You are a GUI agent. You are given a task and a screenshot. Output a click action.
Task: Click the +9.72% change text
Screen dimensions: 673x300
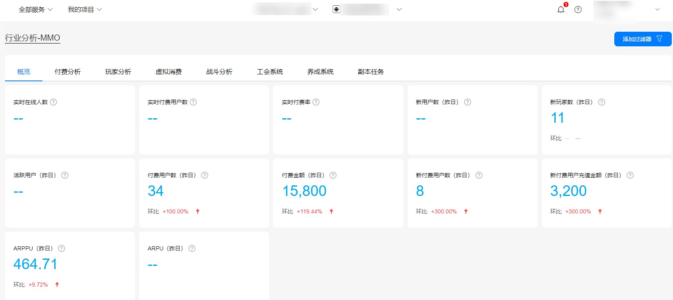pyautogui.click(x=38, y=285)
